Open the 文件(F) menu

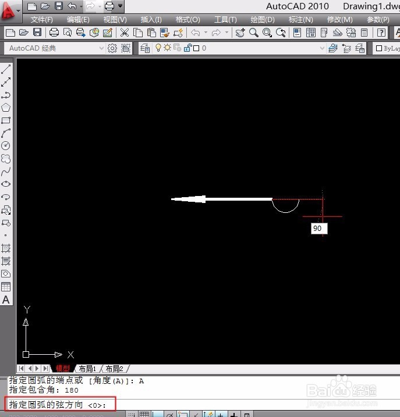tap(41, 20)
